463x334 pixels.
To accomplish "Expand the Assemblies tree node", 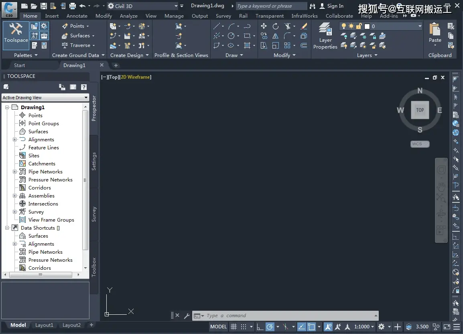I will 14,196.
